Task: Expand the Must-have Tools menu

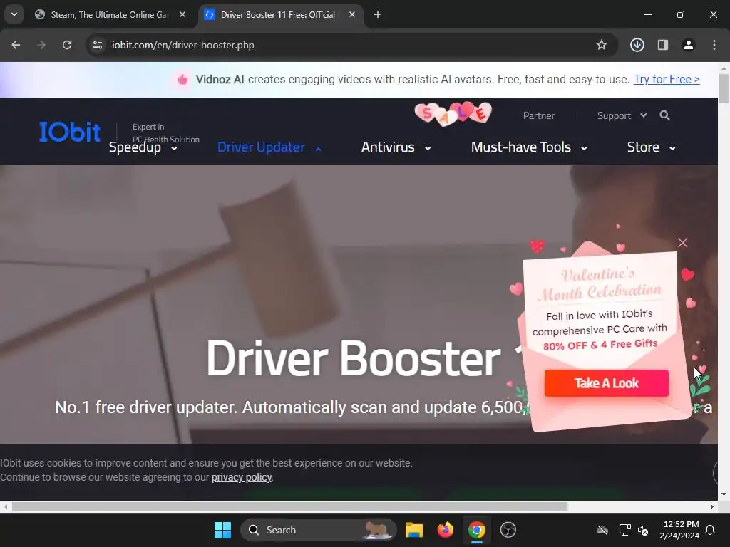Action: click(x=529, y=147)
